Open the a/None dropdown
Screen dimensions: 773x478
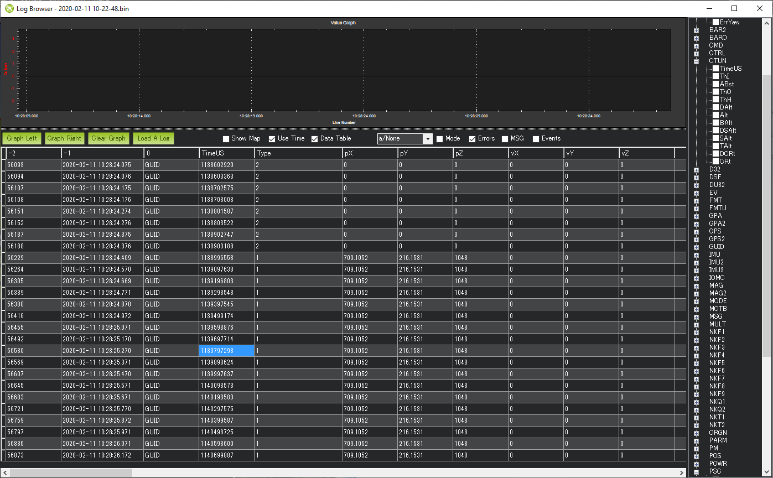(x=428, y=138)
